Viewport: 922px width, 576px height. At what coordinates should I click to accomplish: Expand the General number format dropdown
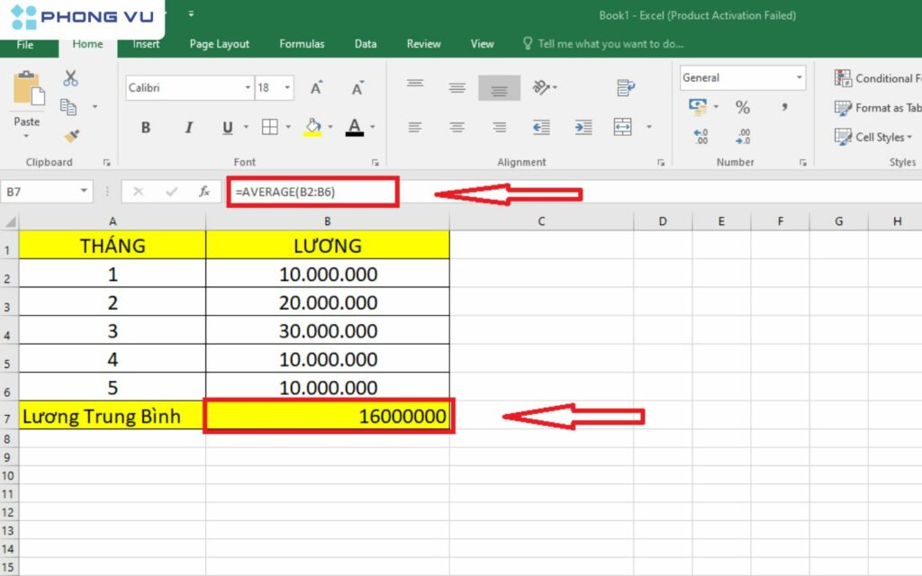pyautogui.click(x=799, y=78)
